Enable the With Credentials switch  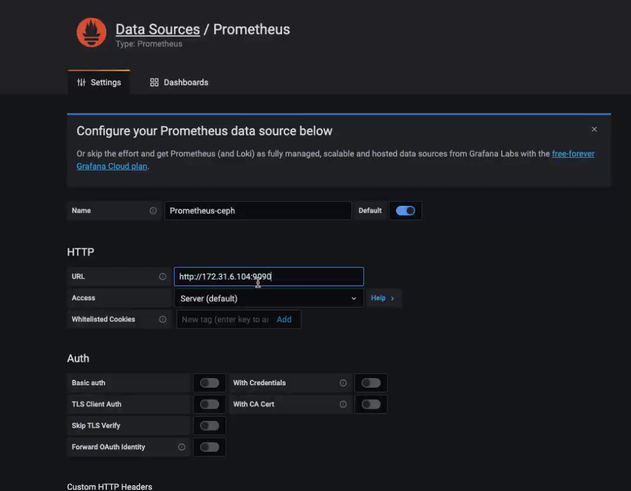pyautogui.click(x=371, y=383)
